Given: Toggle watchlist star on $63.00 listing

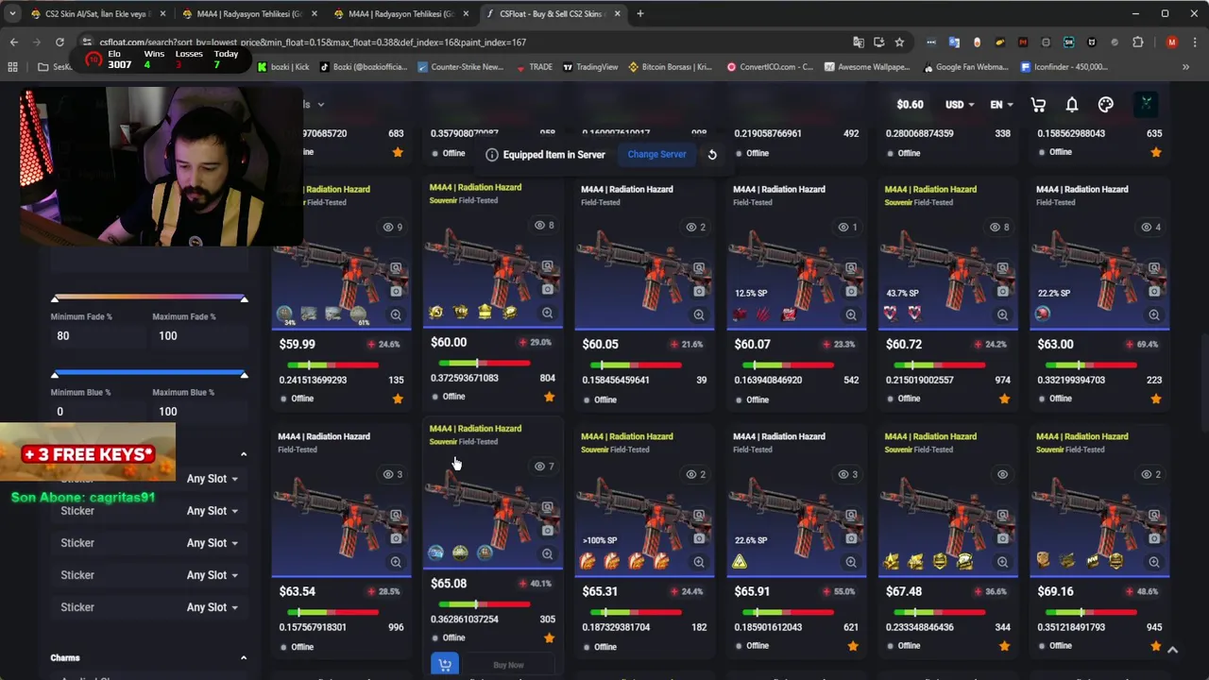Looking at the screenshot, I should [x=1156, y=399].
